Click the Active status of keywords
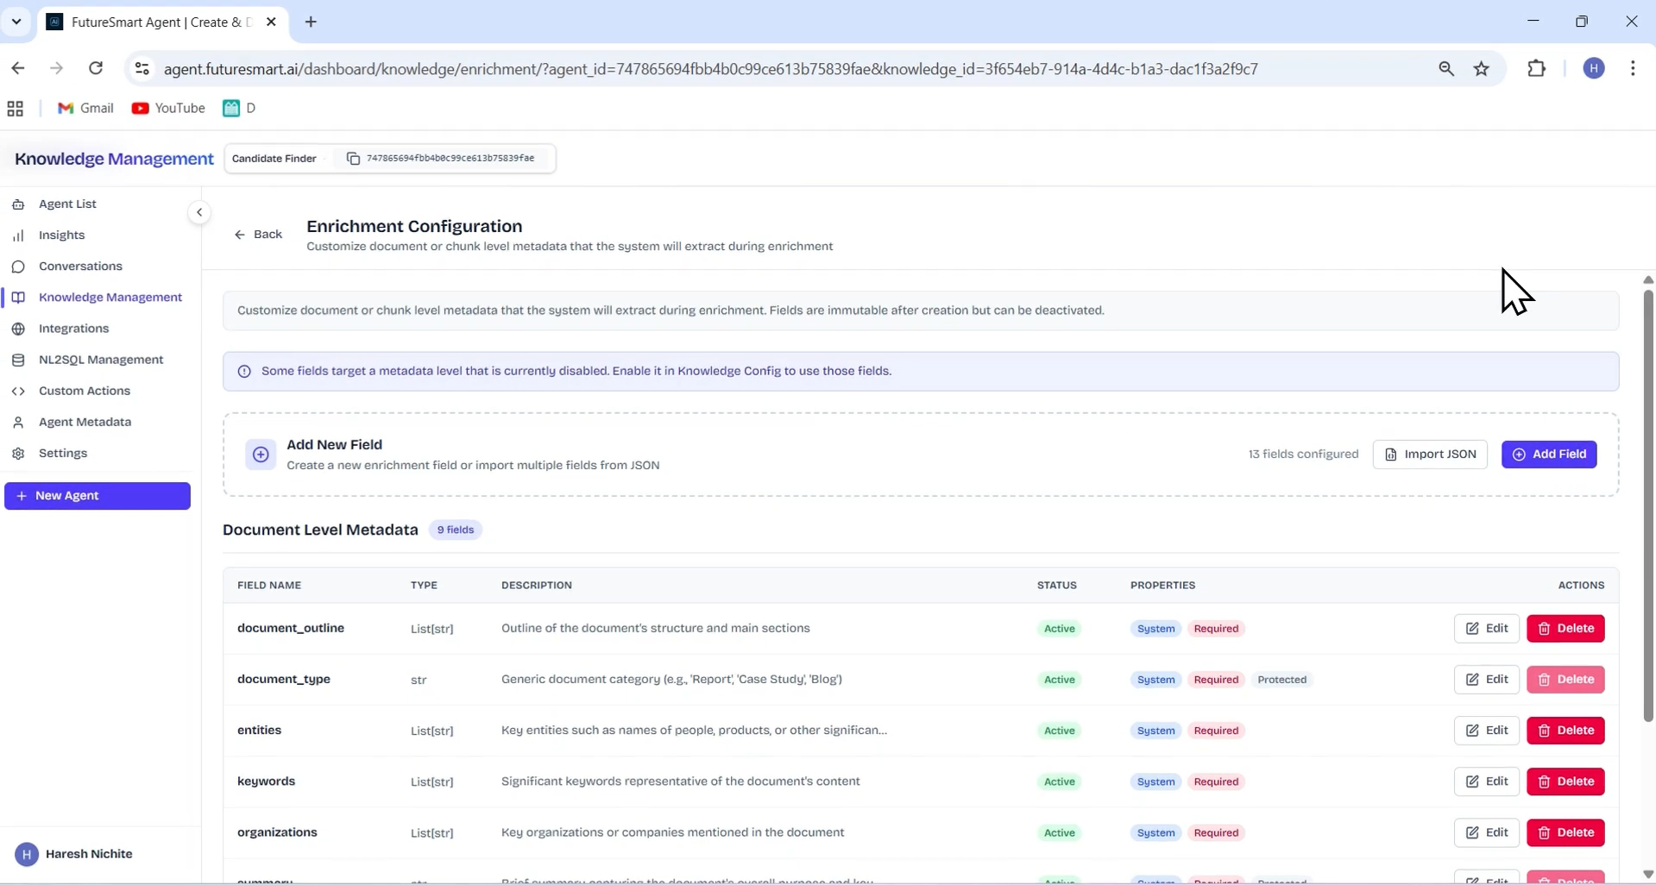 click(x=1059, y=781)
